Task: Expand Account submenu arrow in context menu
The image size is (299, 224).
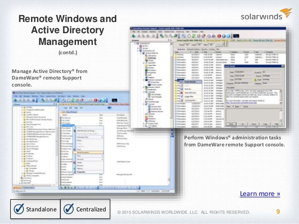Action: (x=102, y=159)
